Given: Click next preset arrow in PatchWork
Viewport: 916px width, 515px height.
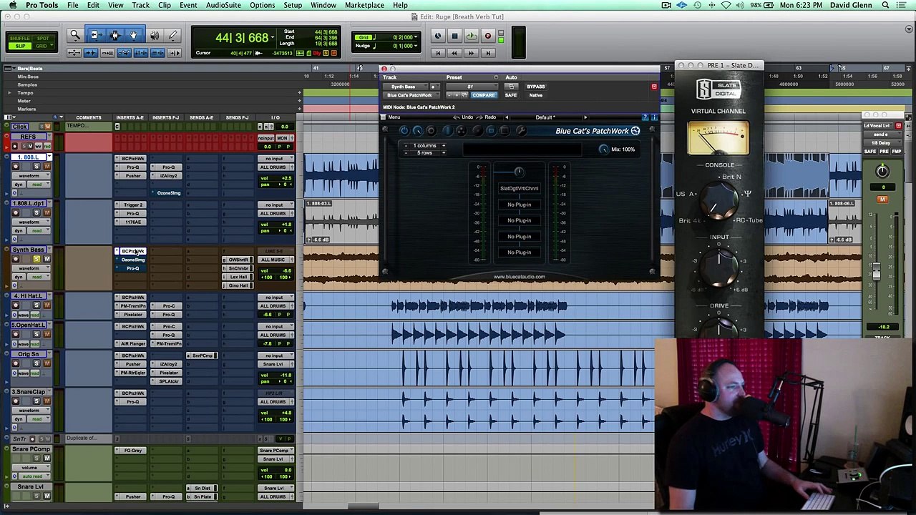Looking at the screenshot, I should (x=585, y=117).
